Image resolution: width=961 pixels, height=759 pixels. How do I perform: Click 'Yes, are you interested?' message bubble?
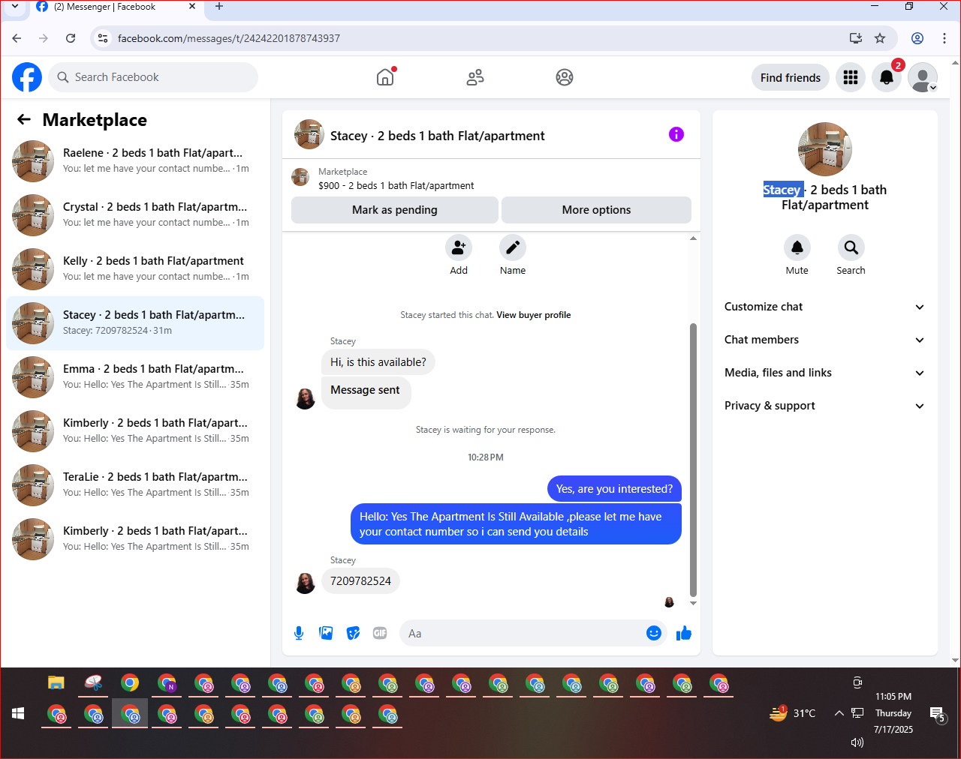[x=614, y=489]
